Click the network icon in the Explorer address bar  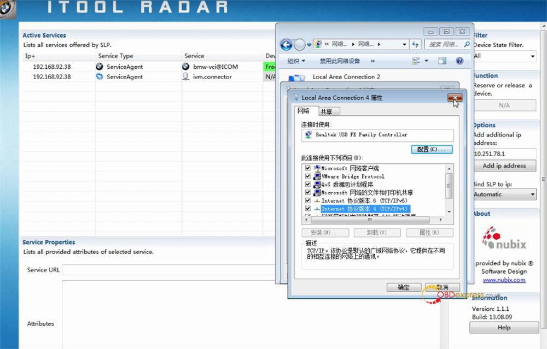click(318, 44)
